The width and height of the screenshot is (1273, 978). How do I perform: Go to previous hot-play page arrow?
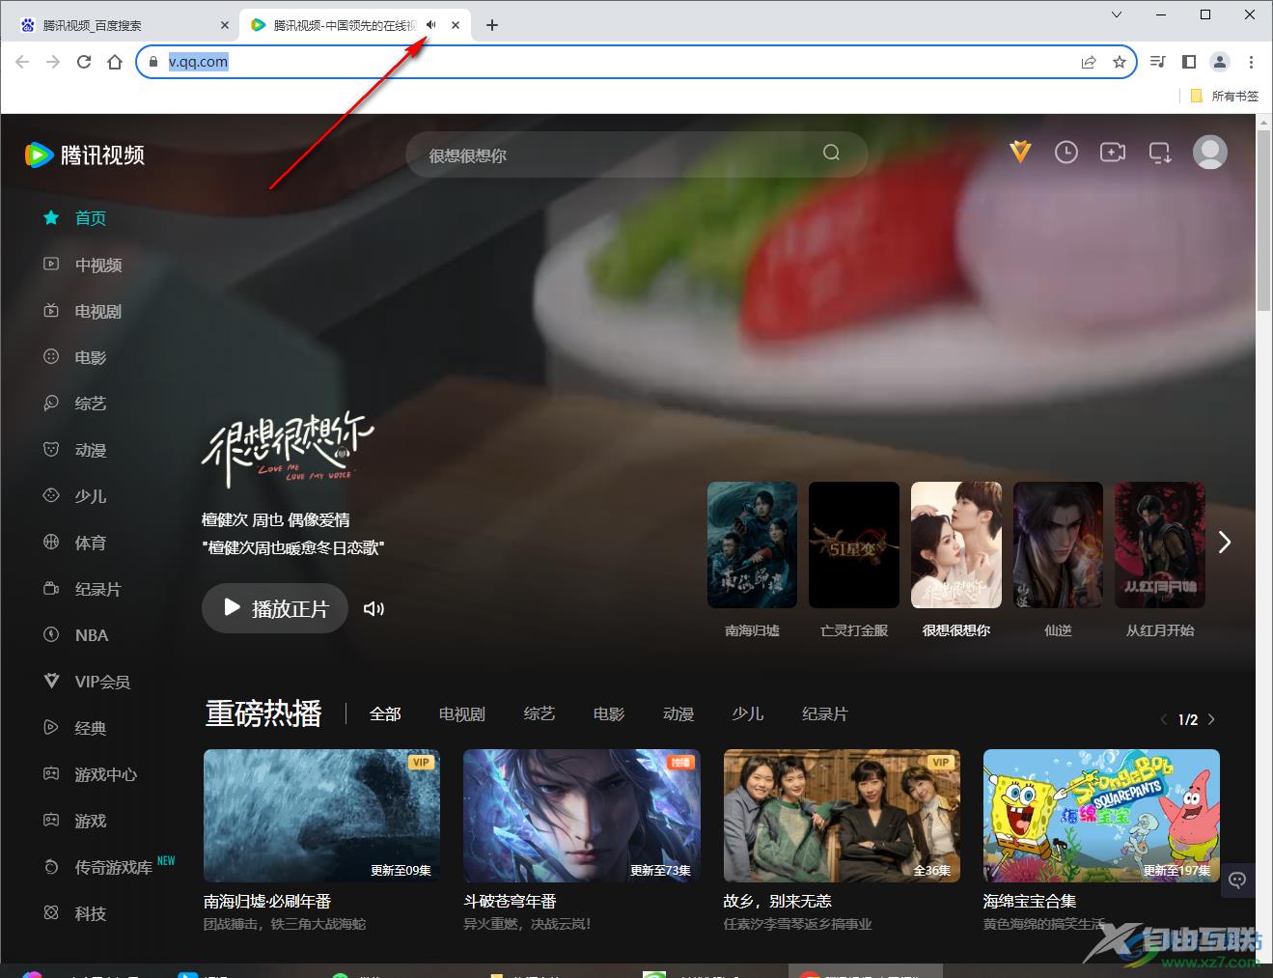tap(1164, 719)
